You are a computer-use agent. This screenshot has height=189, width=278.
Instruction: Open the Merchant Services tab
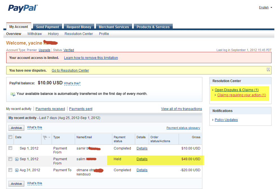114,27
